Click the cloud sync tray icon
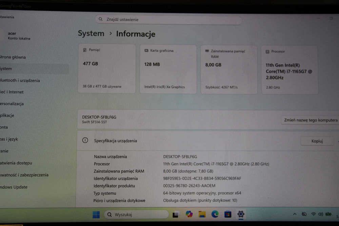Viewport: 339px width, 226px height. pos(304,214)
